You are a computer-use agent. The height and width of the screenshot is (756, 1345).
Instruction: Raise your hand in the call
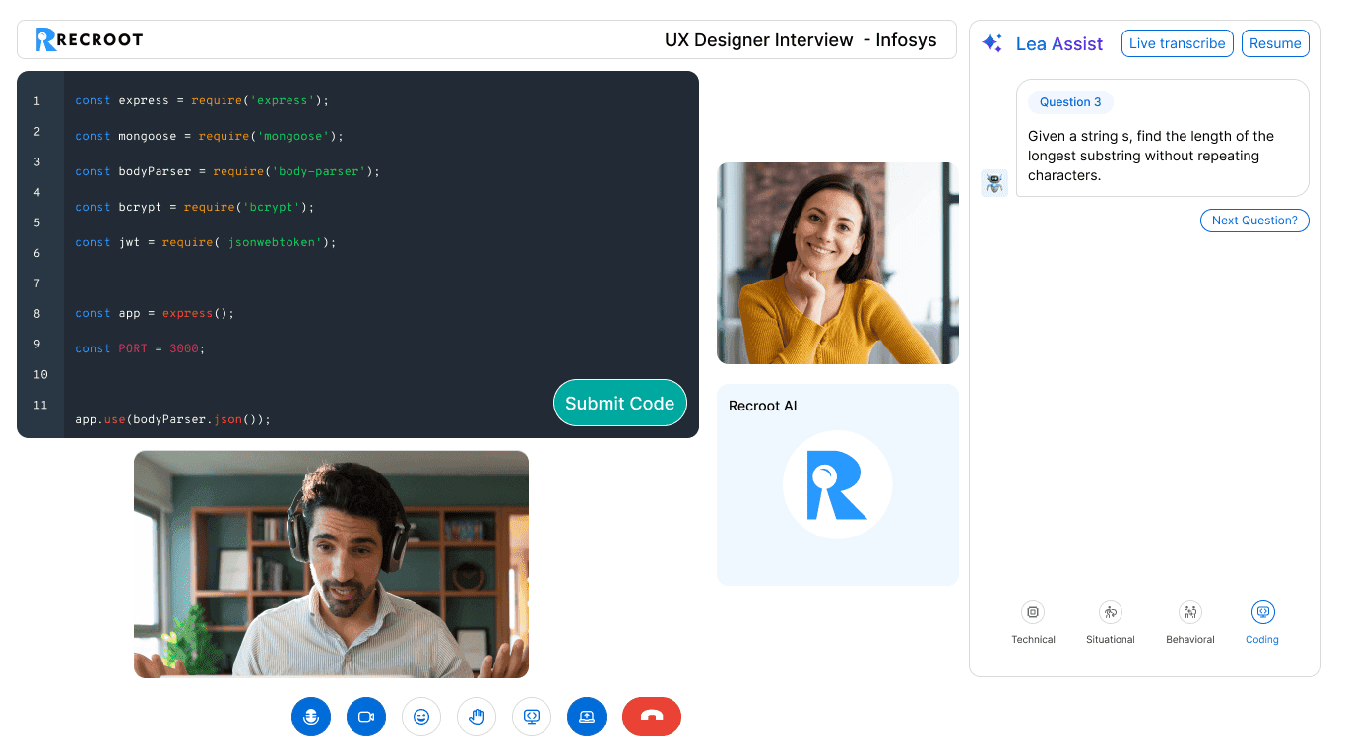477,717
